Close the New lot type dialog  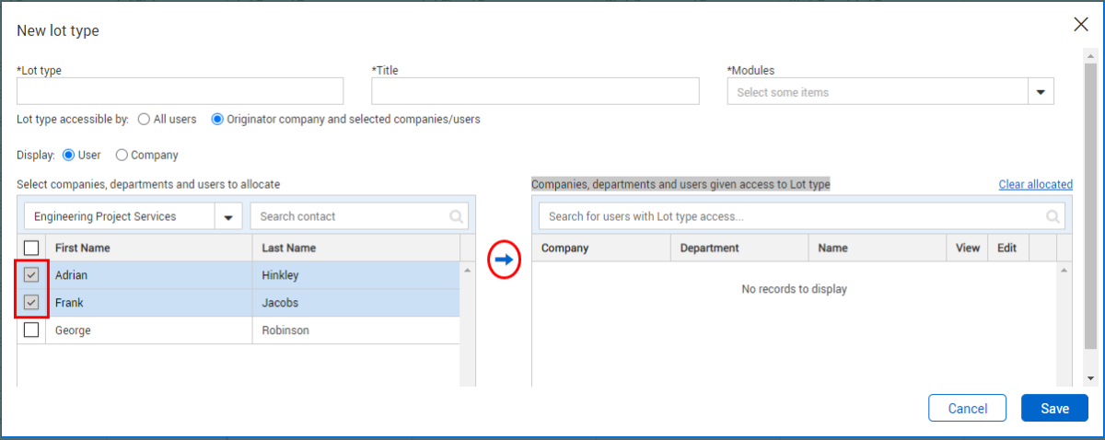pos(1081,25)
